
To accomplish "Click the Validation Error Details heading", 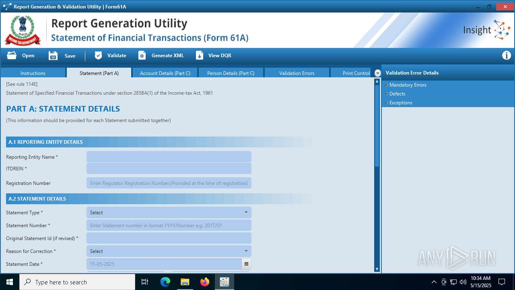I will tap(412, 73).
